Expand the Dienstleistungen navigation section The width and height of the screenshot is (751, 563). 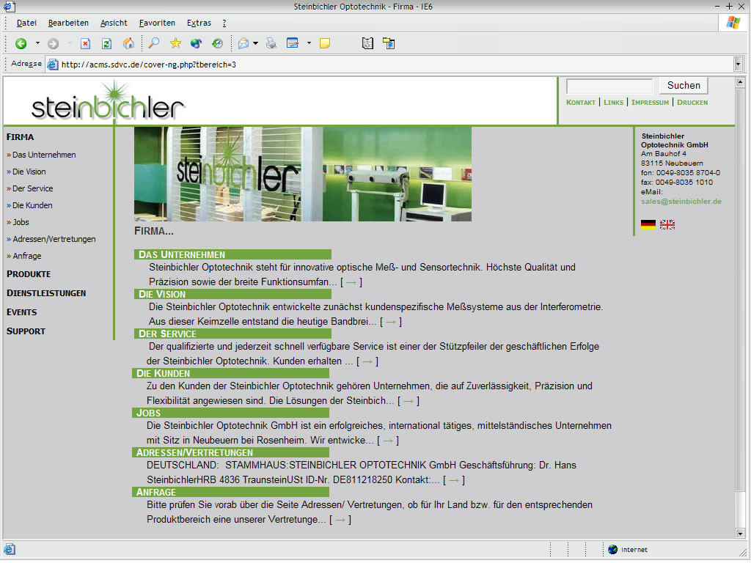(46, 294)
